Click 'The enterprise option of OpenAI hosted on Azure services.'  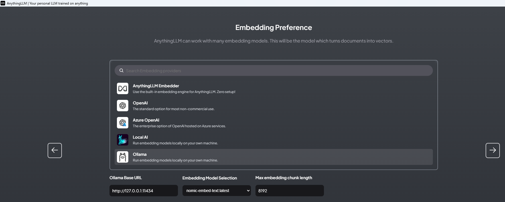point(179,126)
